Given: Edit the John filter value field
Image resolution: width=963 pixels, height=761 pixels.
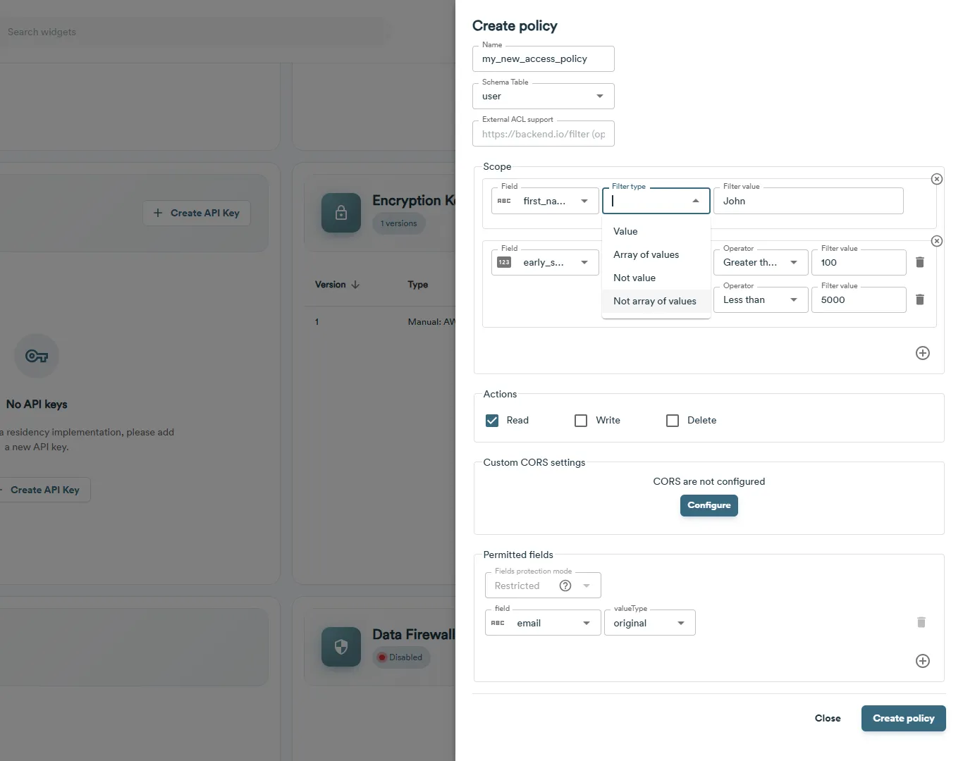Looking at the screenshot, I should [809, 201].
